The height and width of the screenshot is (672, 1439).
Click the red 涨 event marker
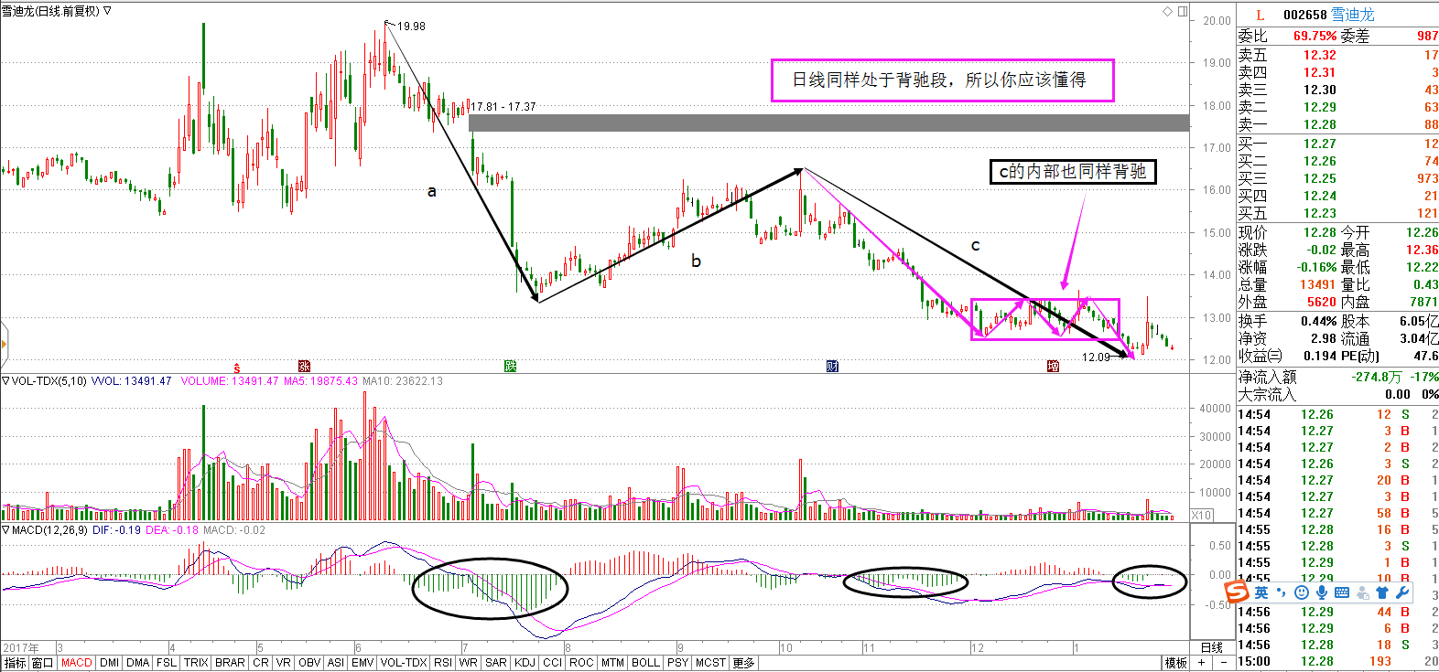[305, 366]
